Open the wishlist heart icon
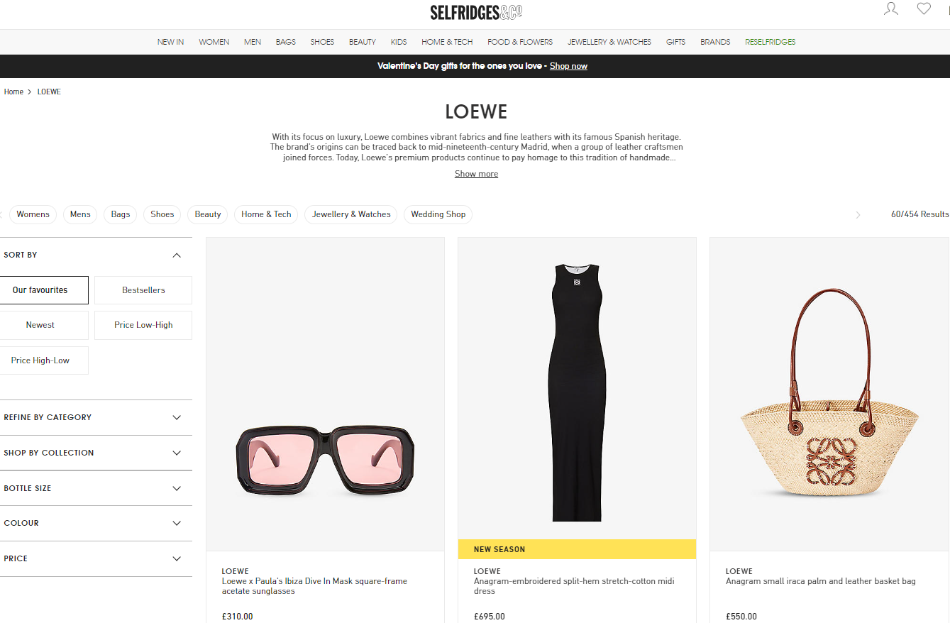The width and height of the screenshot is (950, 623). 924,9
